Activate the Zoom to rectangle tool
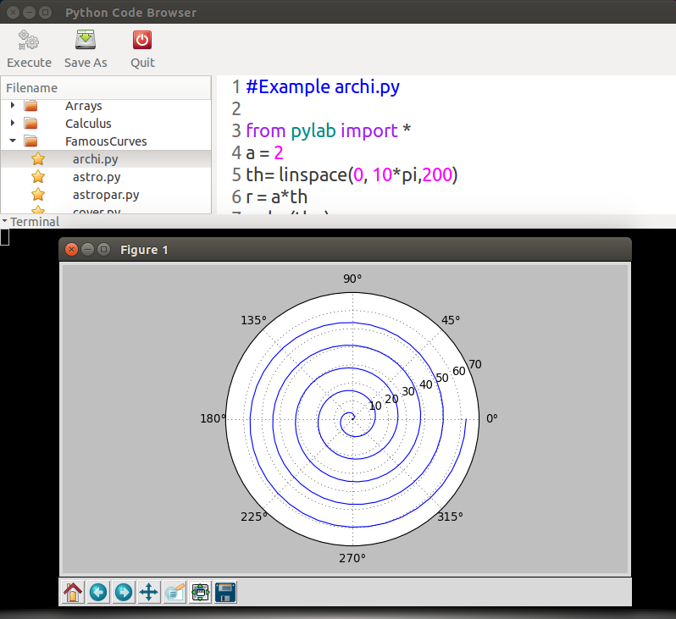Image resolution: width=676 pixels, height=619 pixels. [x=175, y=592]
